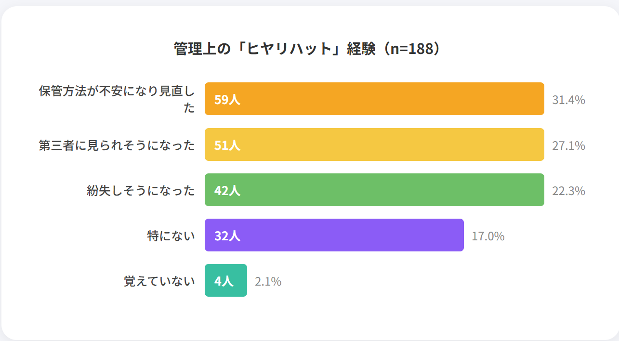Click the 27.1% percentage value
Viewport: 619px width, 341px height.
[x=568, y=145]
